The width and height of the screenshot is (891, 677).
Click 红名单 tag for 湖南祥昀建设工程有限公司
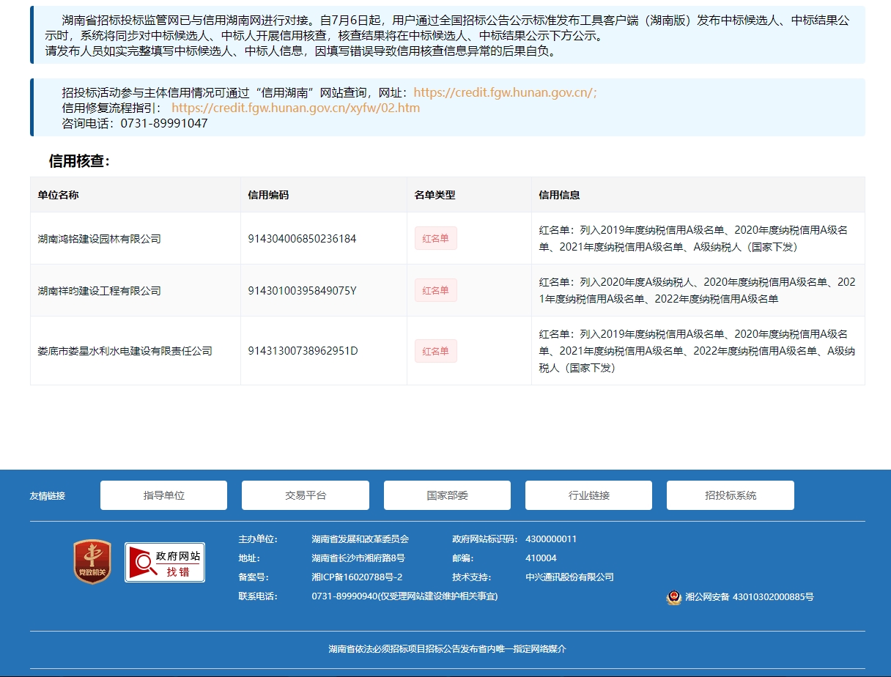click(x=435, y=291)
